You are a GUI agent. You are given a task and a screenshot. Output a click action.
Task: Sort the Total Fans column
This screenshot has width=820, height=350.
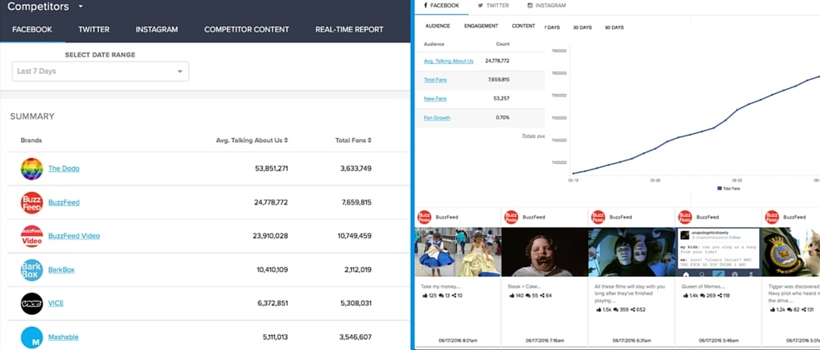(x=369, y=140)
